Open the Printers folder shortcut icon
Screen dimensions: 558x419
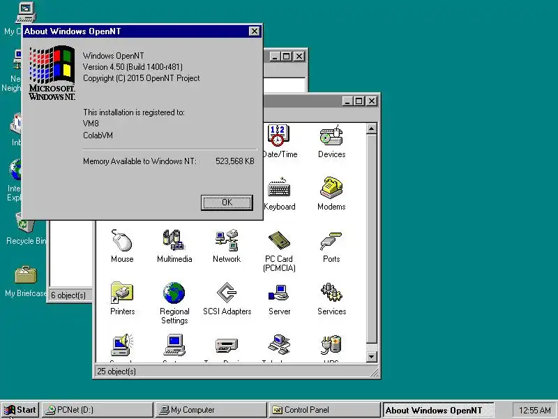[121, 293]
